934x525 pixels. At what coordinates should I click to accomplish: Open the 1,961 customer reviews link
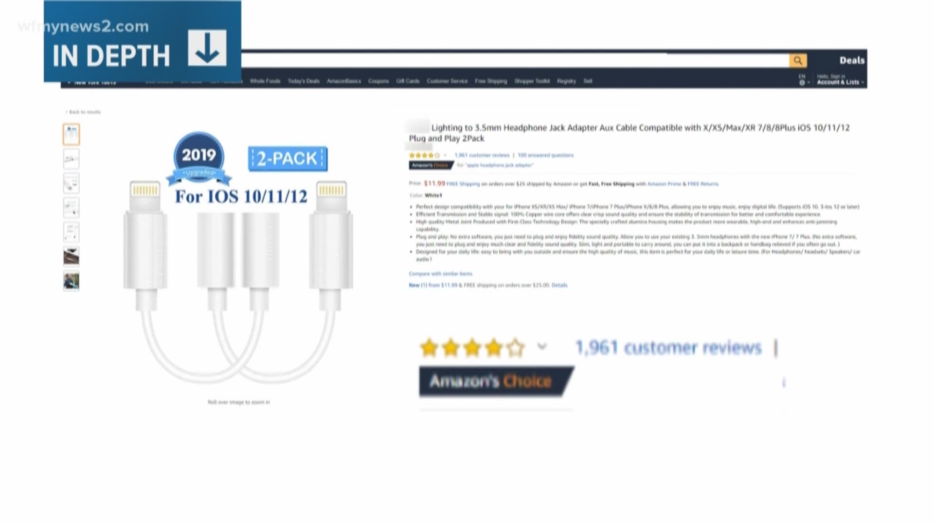coord(482,156)
